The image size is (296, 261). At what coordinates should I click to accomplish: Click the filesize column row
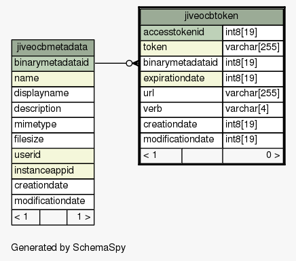(53, 140)
